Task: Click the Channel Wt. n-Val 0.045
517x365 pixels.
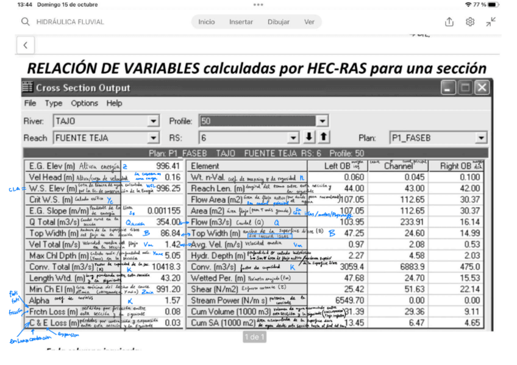Action: coord(415,177)
